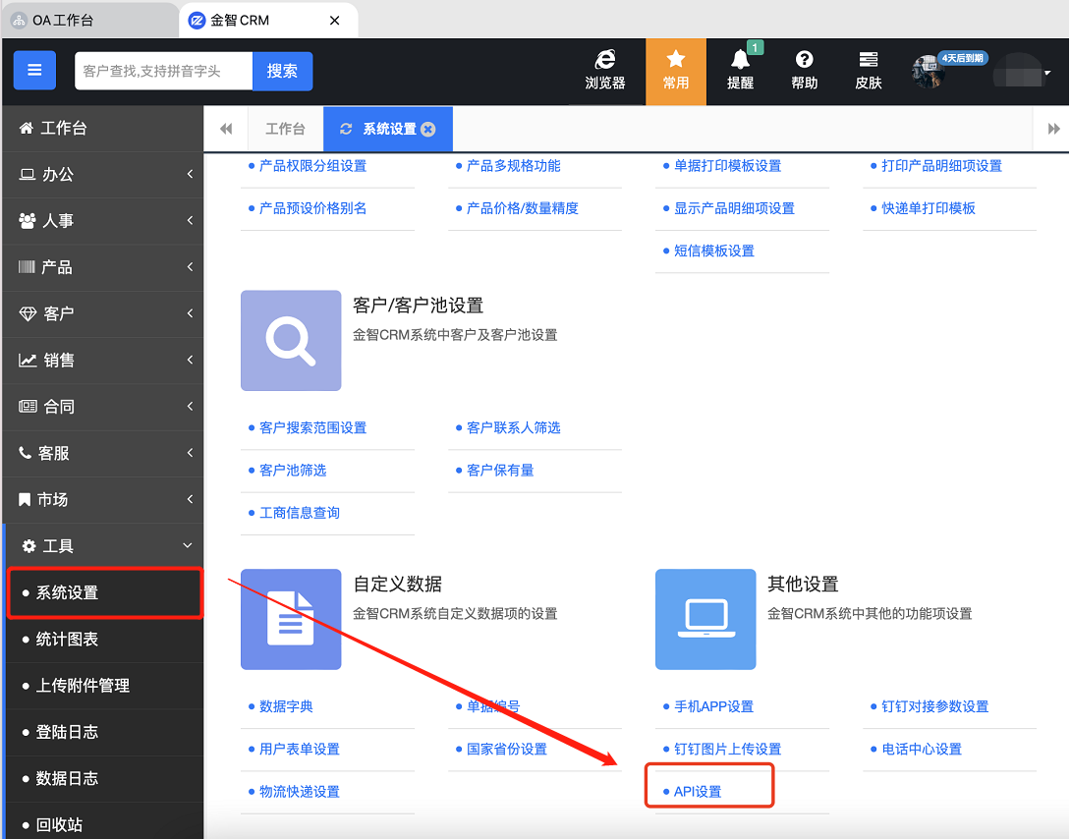Expand the 办公 sidebar menu
Image resolution: width=1071 pixels, height=839 pixels.
coord(104,174)
